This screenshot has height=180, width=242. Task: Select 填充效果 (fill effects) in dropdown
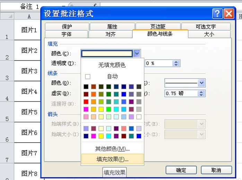(112, 159)
